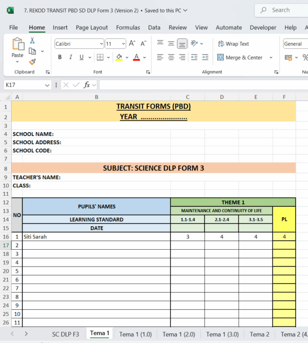The height and width of the screenshot is (343, 308).
Task: Click the red font color swatch
Action: click(136, 57)
